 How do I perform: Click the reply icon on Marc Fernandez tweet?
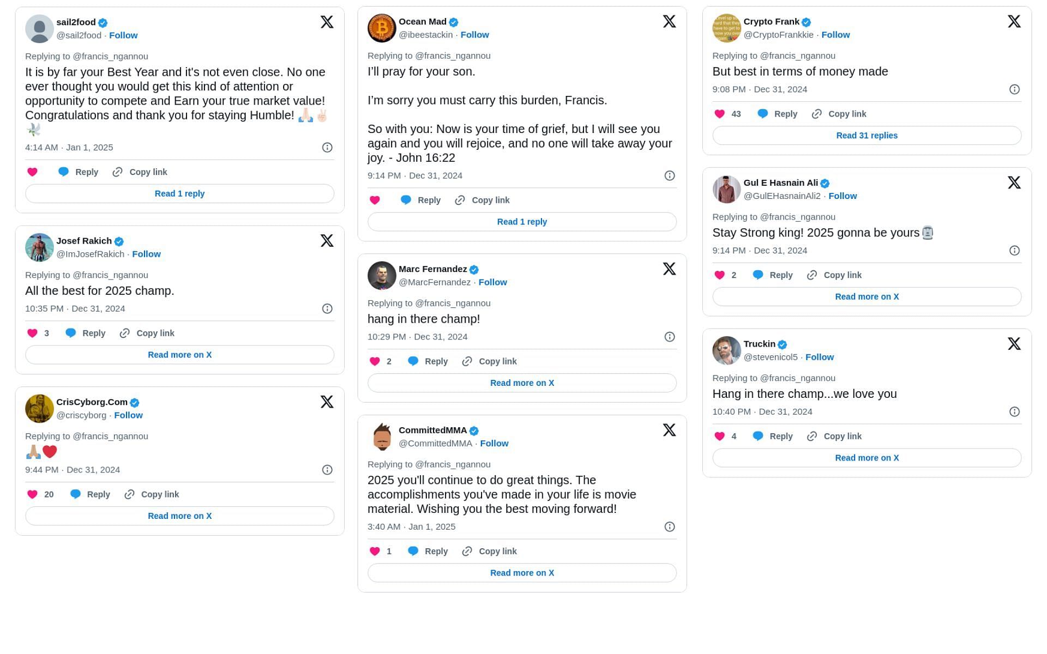[413, 361]
